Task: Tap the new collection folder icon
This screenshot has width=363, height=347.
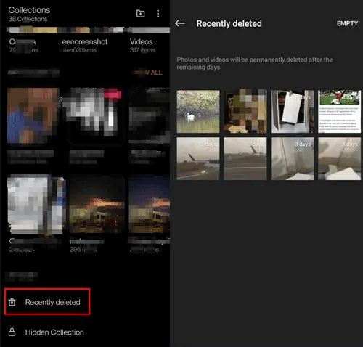Action: (x=140, y=13)
